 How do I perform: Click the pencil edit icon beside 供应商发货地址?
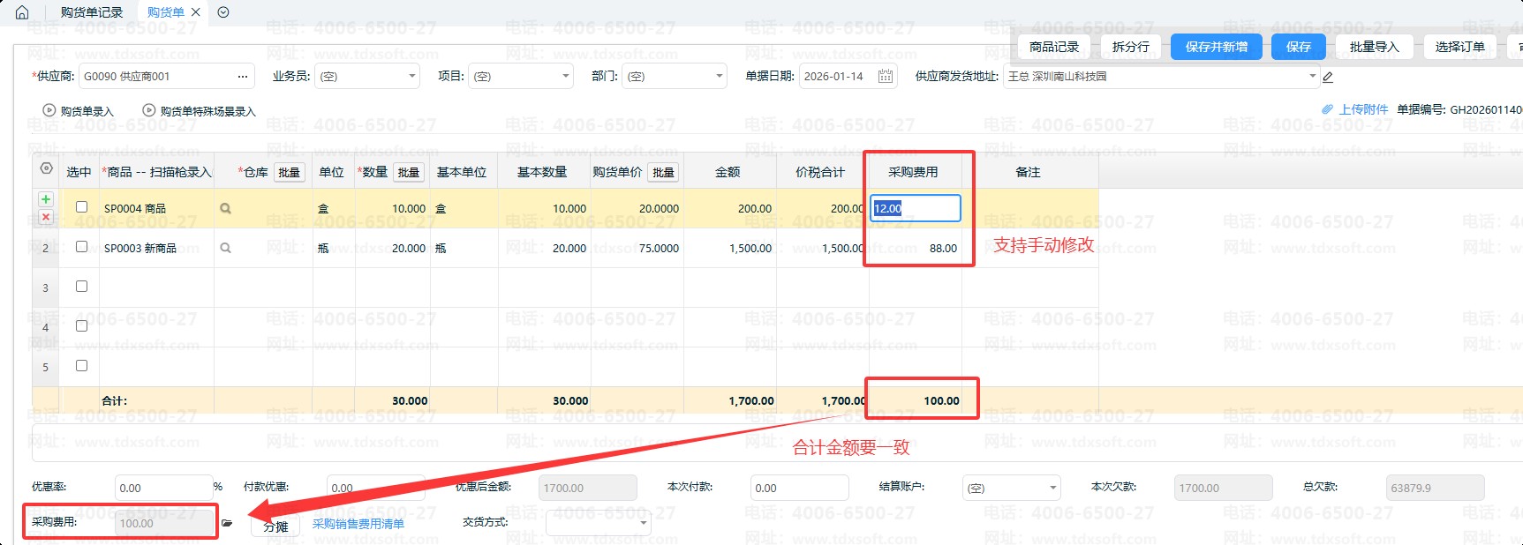(1328, 77)
